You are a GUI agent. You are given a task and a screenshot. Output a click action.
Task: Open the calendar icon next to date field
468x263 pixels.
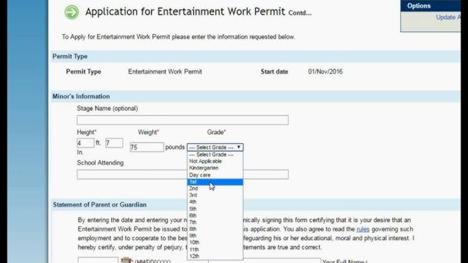[126, 260]
